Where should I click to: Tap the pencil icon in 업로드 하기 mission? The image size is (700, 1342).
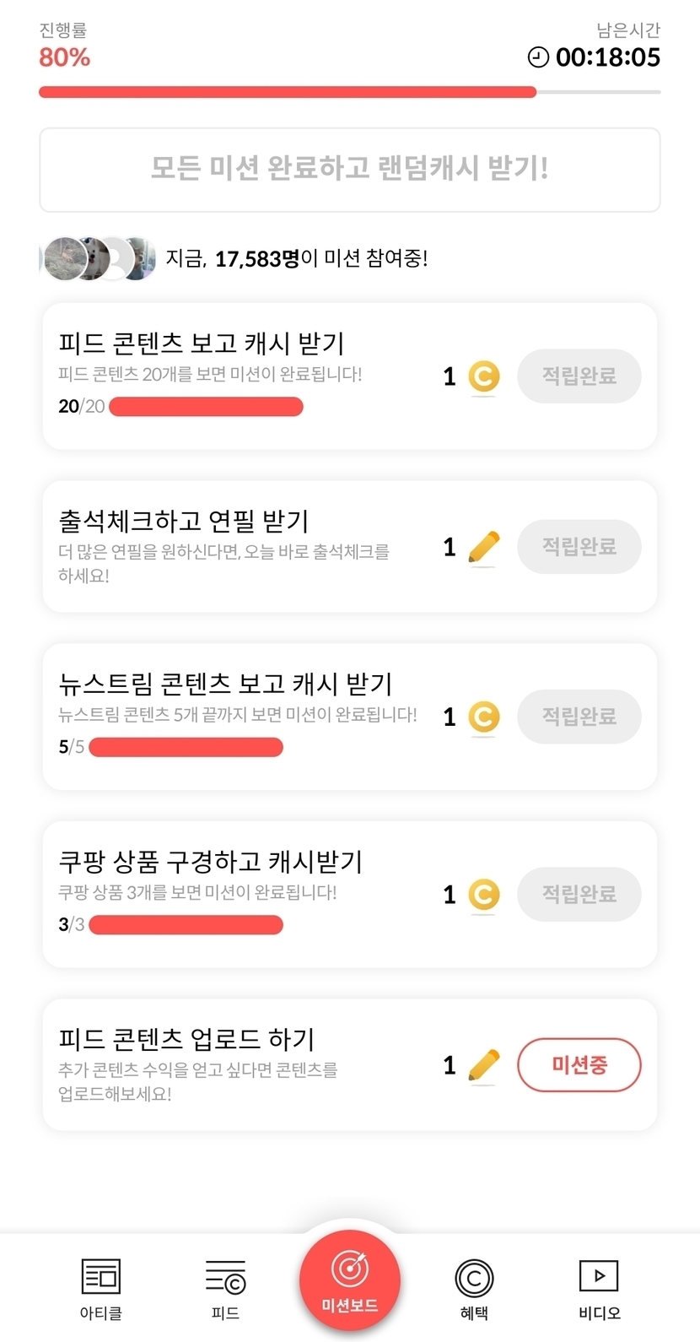coord(483,1065)
